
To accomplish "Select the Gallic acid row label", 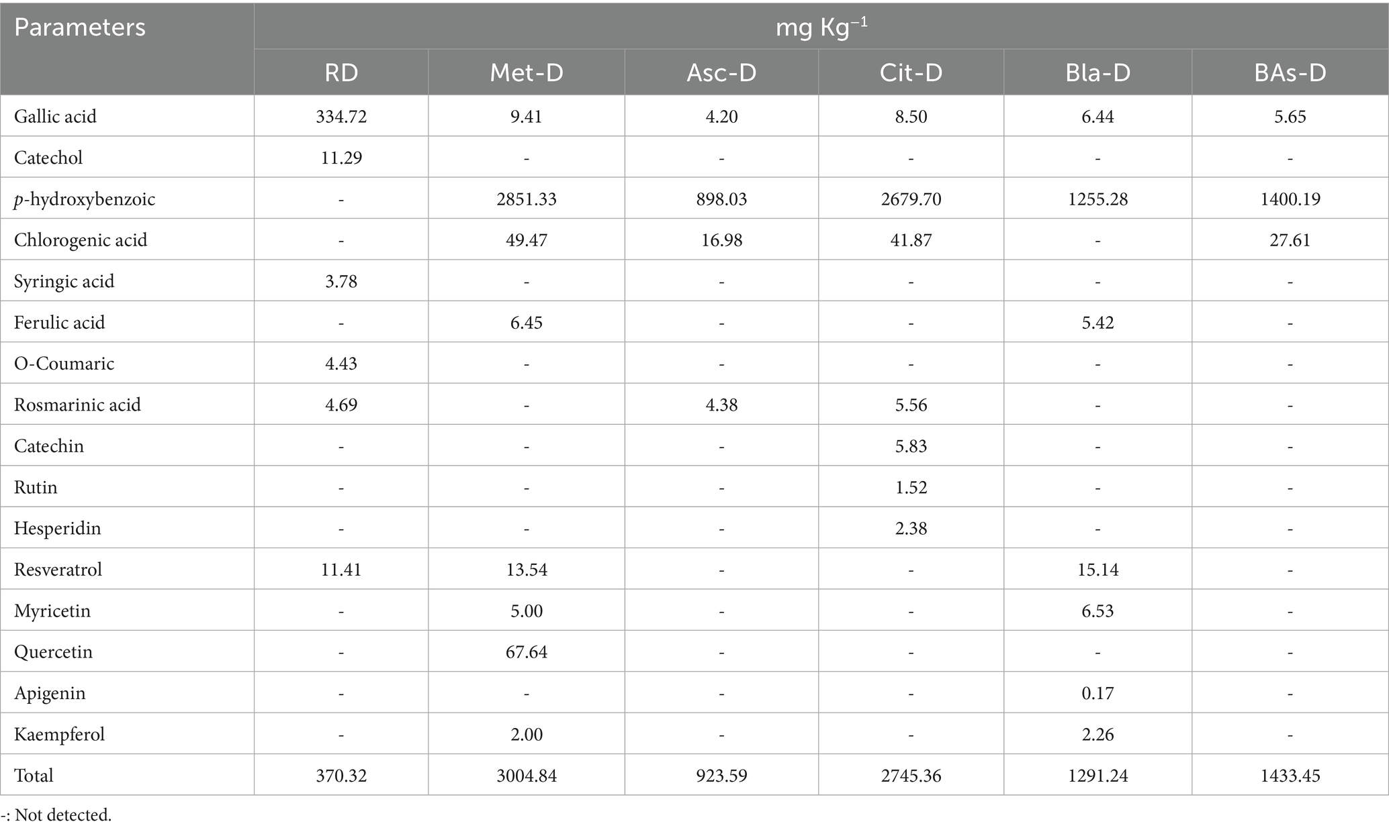I will (x=55, y=116).
